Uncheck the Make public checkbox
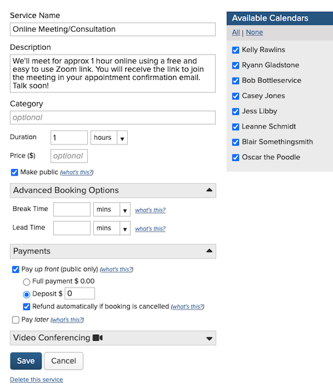Image resolution: width=333 pixels, height=392 pixels. coord(15,172)
